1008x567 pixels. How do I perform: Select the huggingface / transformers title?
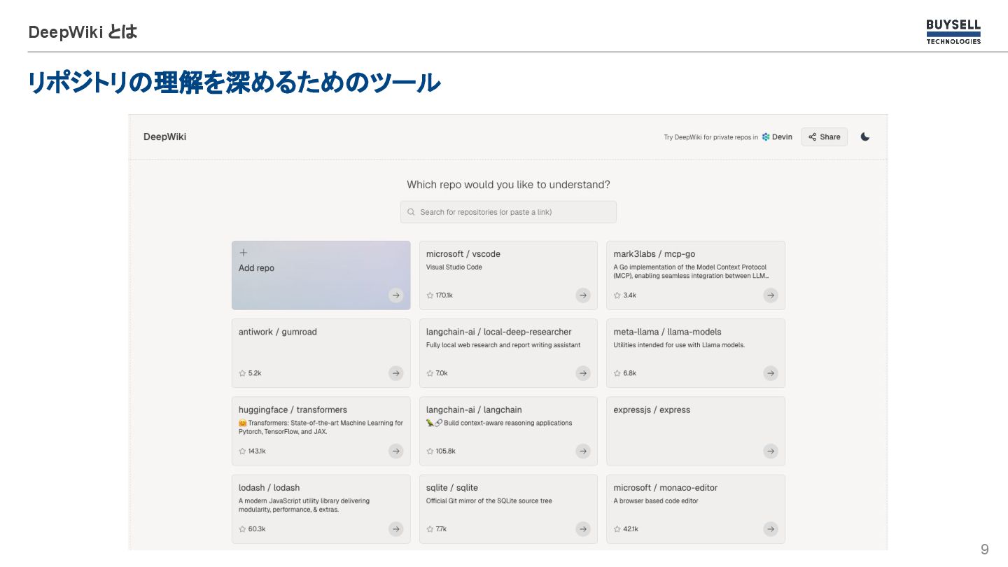coord(293,409)
